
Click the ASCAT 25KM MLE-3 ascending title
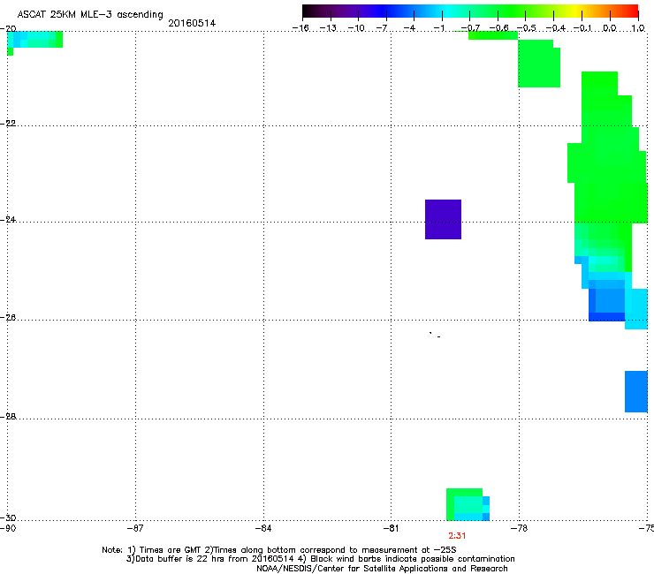coord(90,15)
